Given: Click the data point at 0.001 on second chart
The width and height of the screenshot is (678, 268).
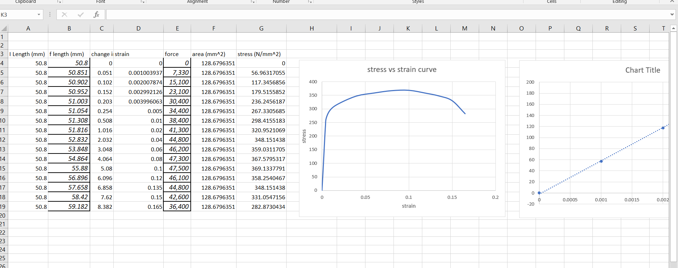Looking at the screenshot, I should click(x=601, y=161).
